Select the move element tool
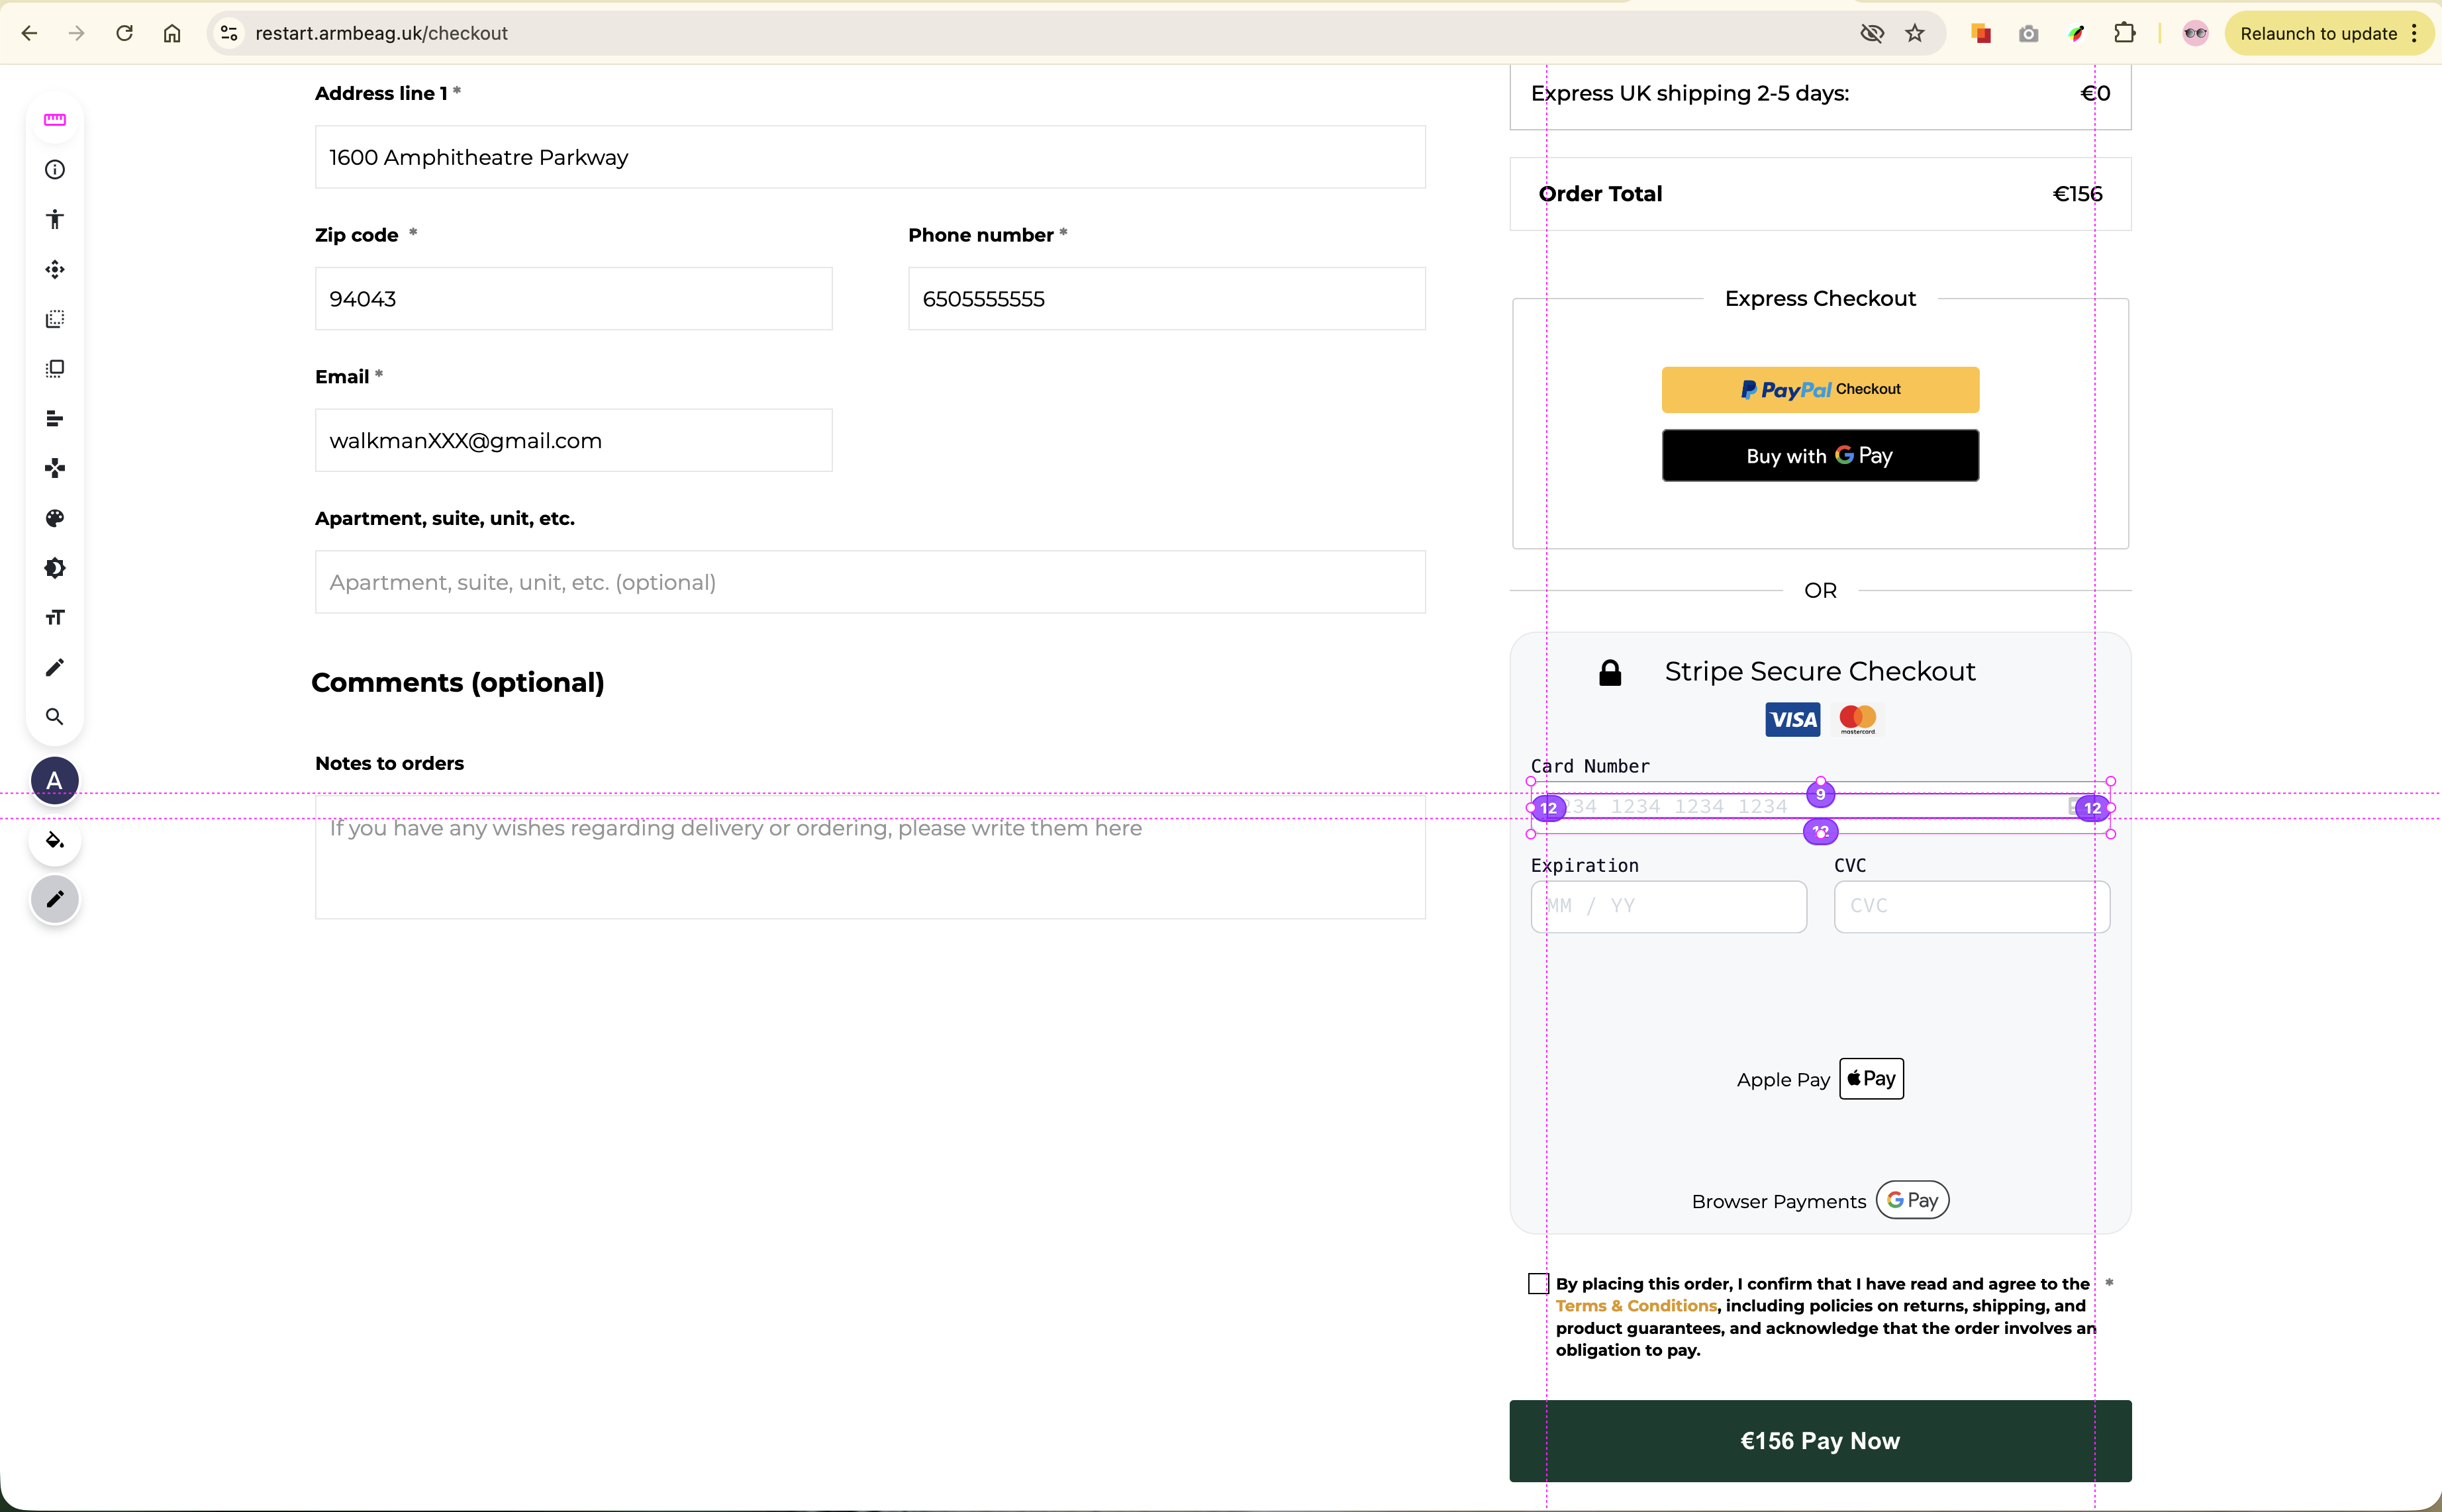Viewport: 2442px width, 1512px height. (55, 269)
